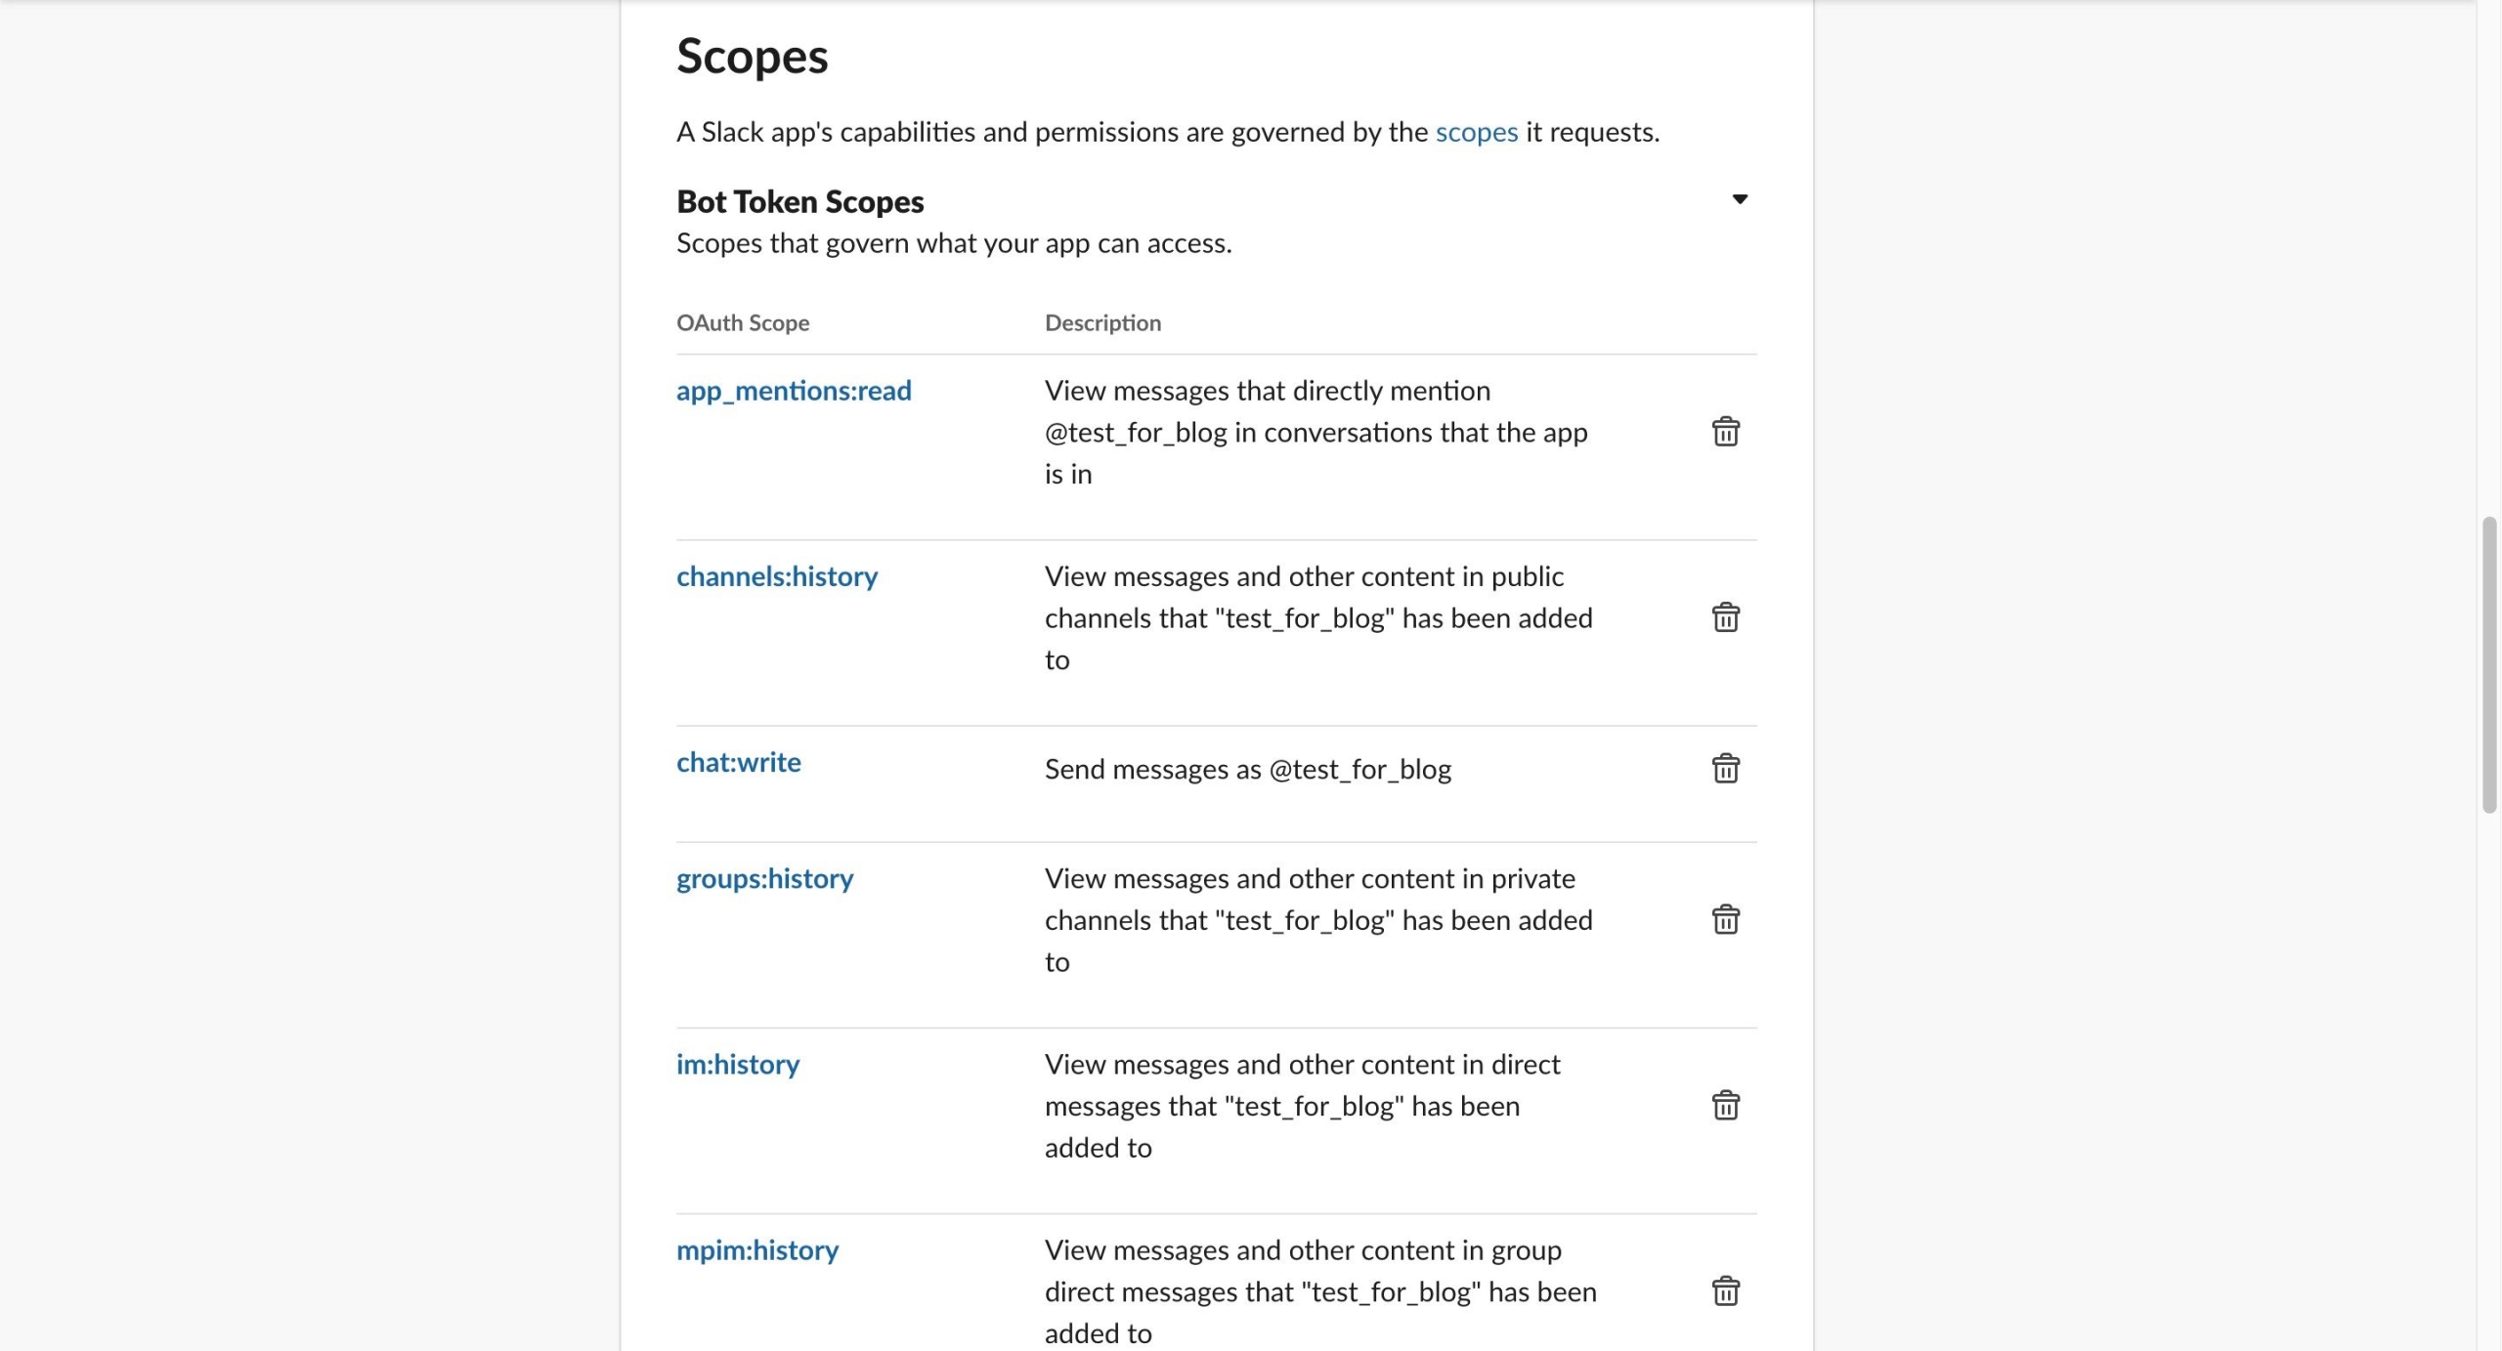Delete the groups:history scope

click(x=1725, y=919)
